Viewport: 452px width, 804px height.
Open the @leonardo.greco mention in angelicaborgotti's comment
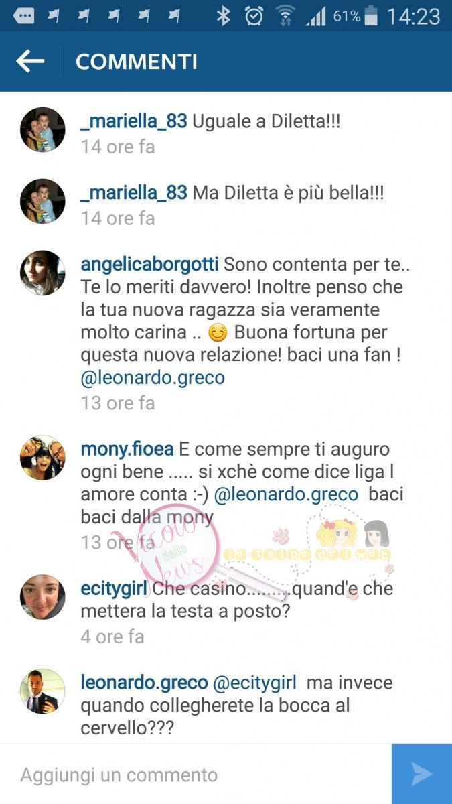153,378
